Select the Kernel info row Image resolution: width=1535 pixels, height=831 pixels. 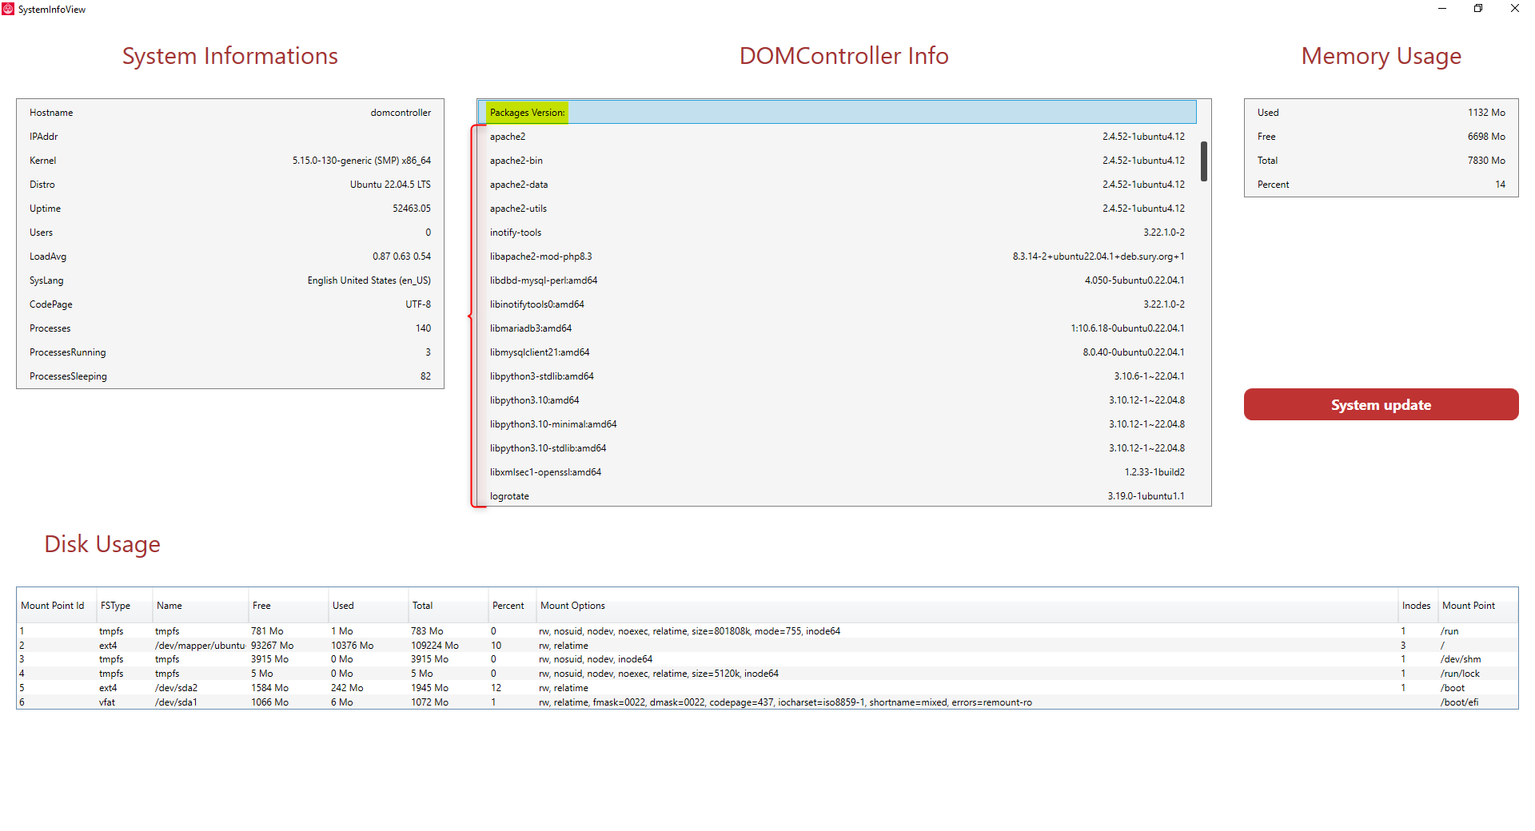tap(230, 161)
